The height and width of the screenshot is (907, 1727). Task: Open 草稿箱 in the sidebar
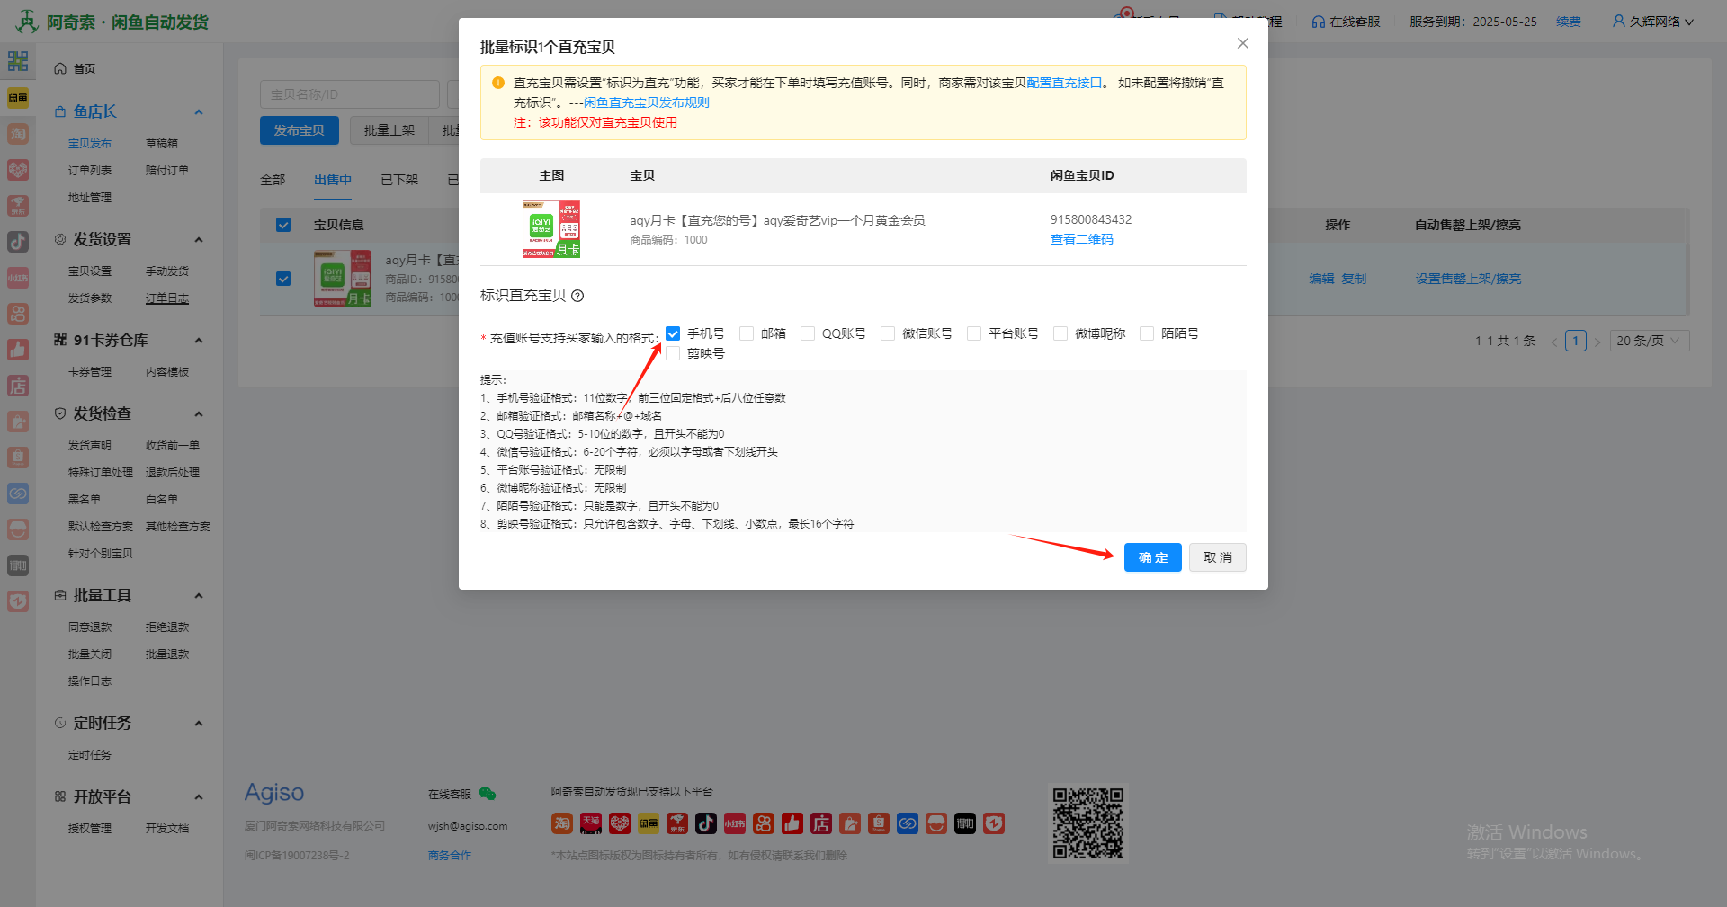tap(162, 143)
